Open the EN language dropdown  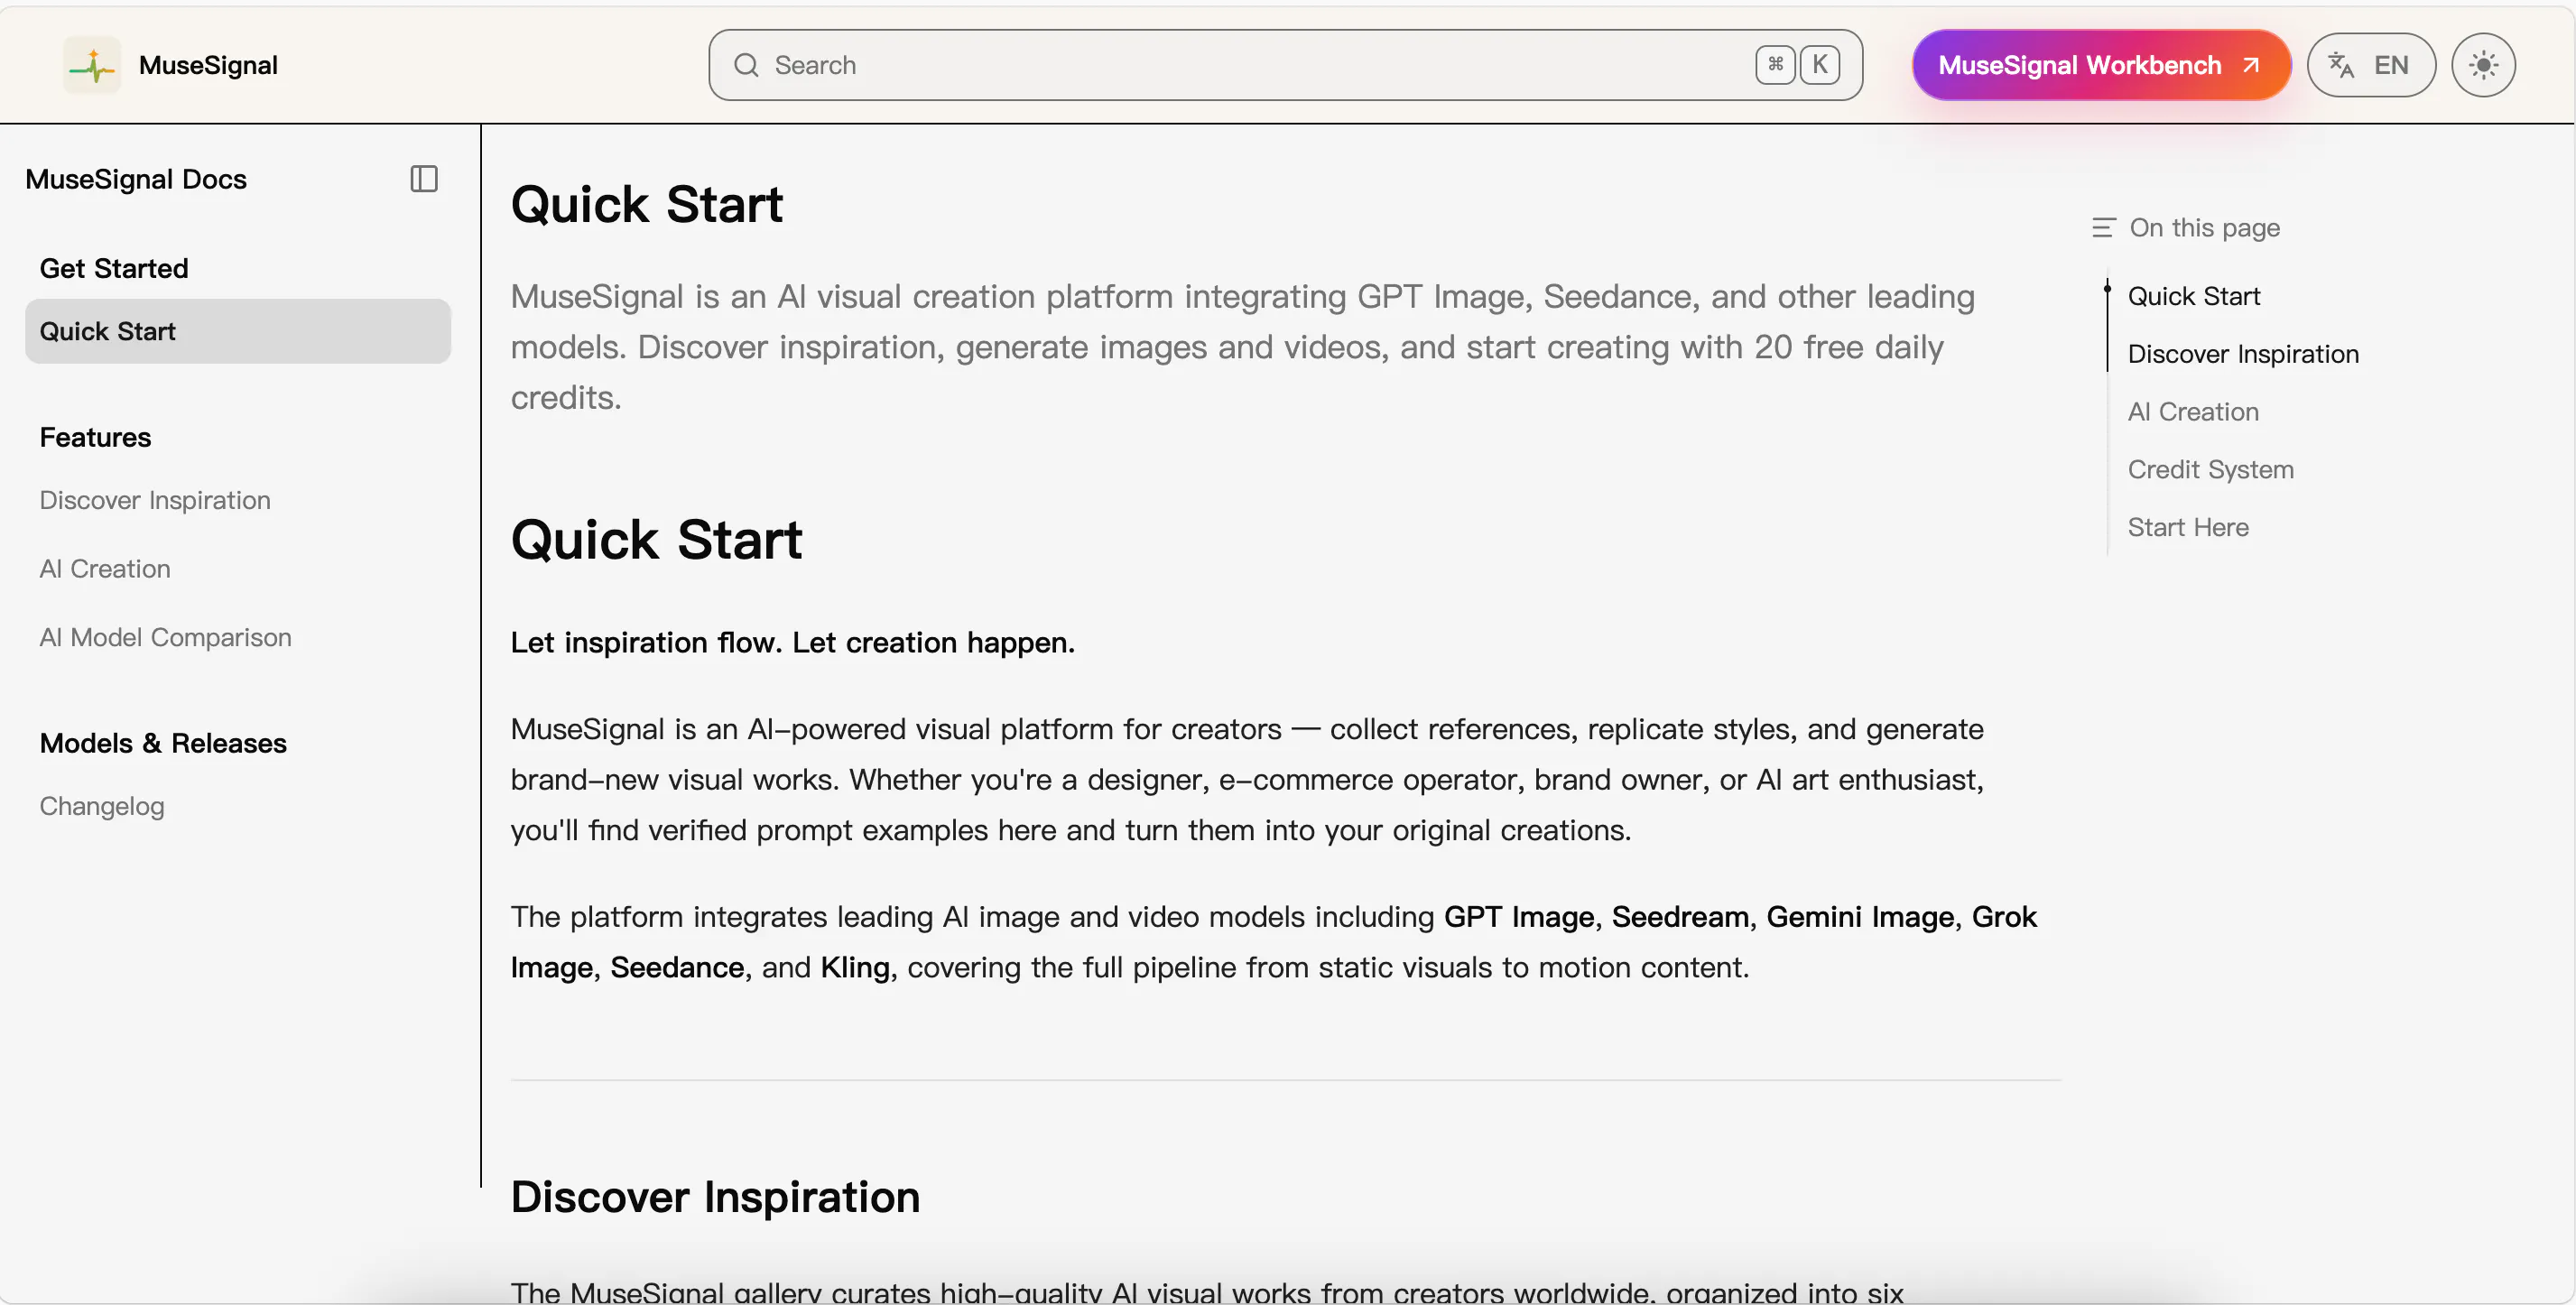click(x=2371, y=65)
